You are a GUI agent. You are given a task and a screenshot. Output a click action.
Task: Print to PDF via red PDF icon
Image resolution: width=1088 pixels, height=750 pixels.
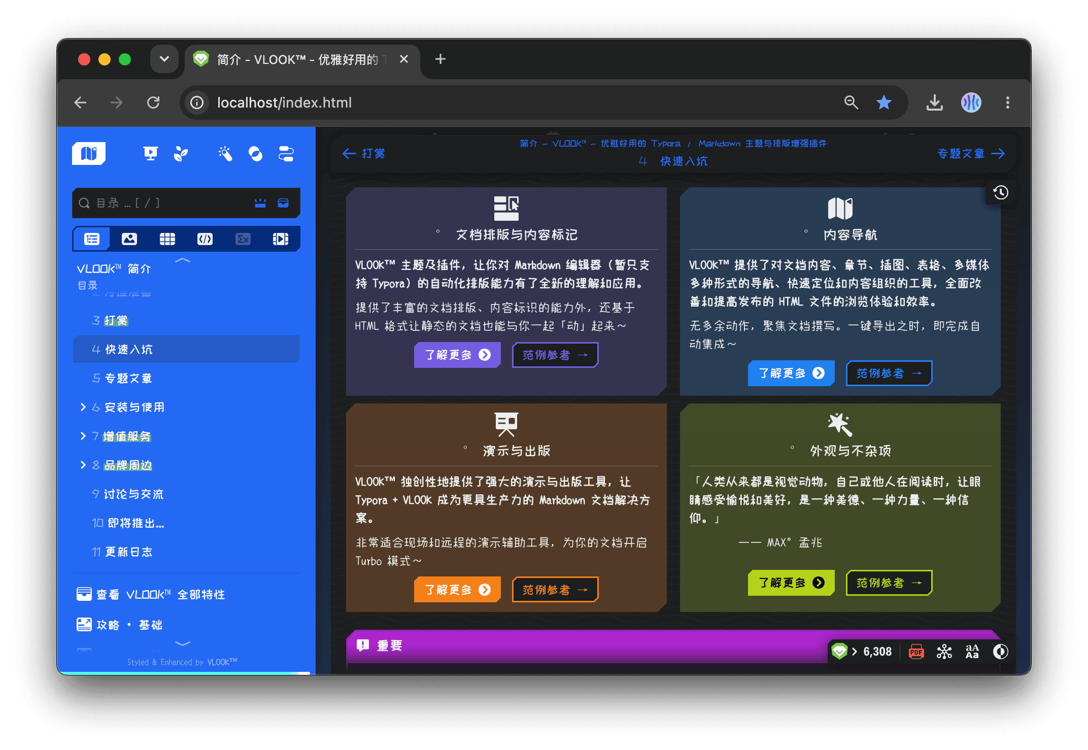916,652
